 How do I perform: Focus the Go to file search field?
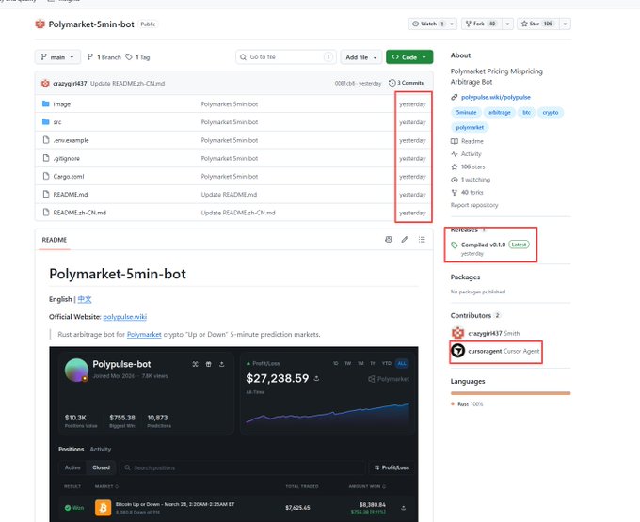[x=286, y=57]
